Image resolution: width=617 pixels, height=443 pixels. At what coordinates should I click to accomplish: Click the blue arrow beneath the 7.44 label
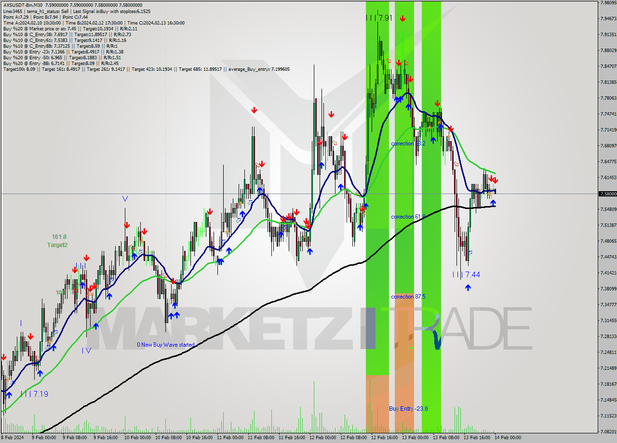tap(468, 287)
